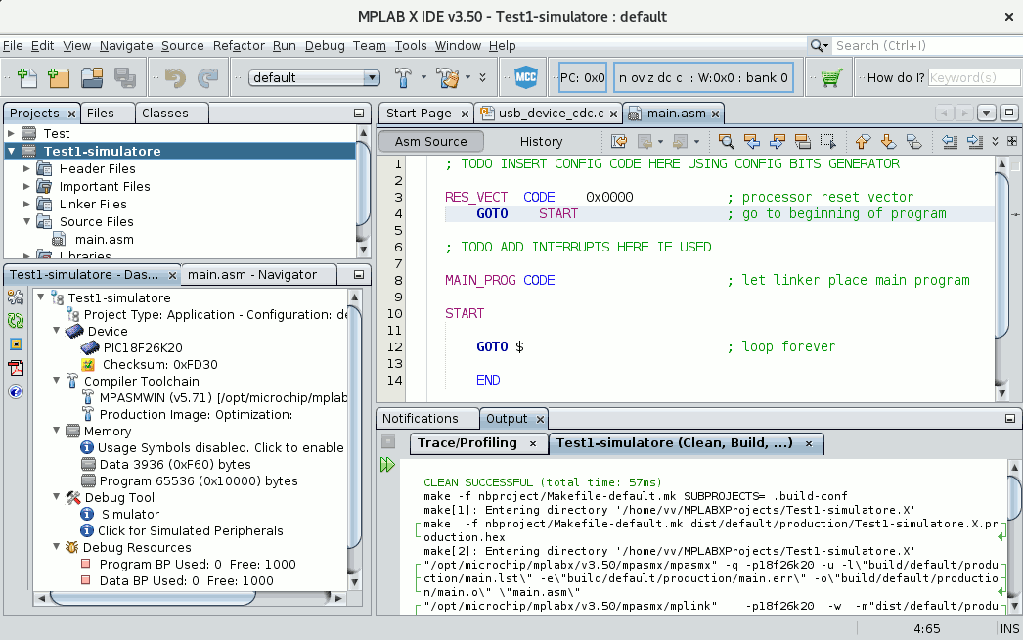Image resolution: width=1023 pixels, height=640 pixels.
Task: Click 'Click for Simulated Peripherals' entry
Action: 191,531
